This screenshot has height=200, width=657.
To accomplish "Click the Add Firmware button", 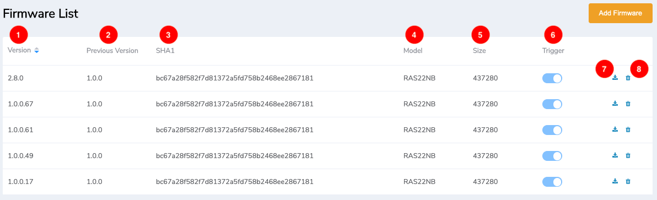I will [x=620, y=13].
